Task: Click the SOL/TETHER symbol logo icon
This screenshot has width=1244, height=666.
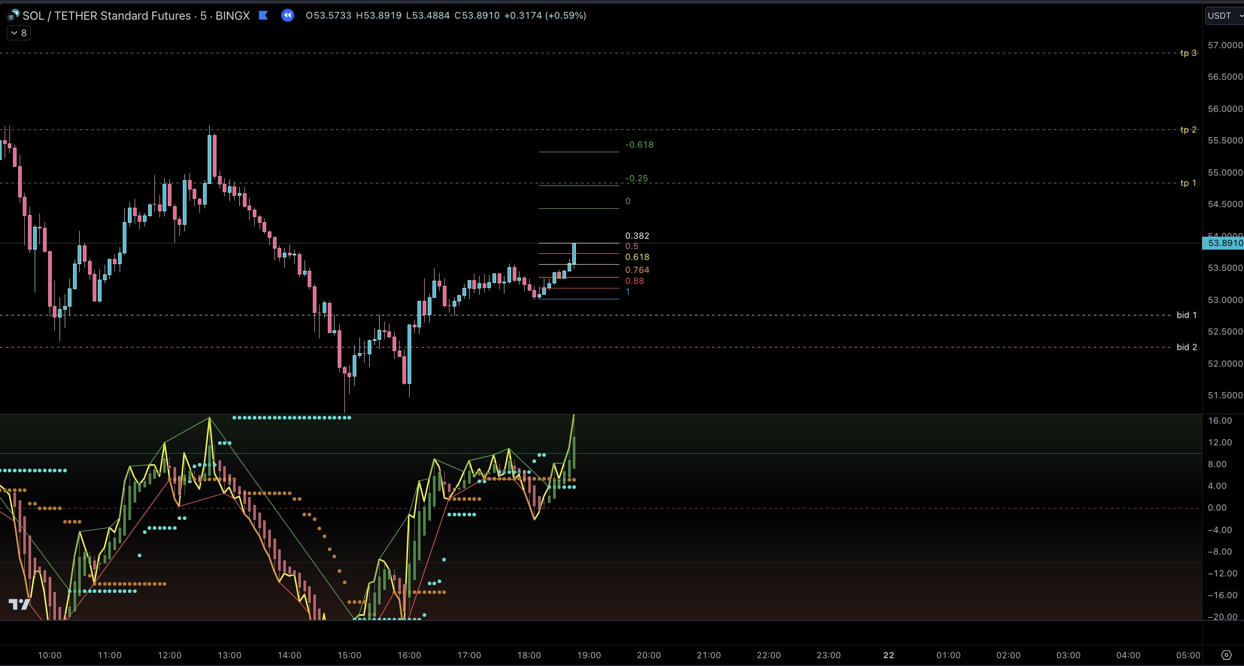Action: [13, 16]
